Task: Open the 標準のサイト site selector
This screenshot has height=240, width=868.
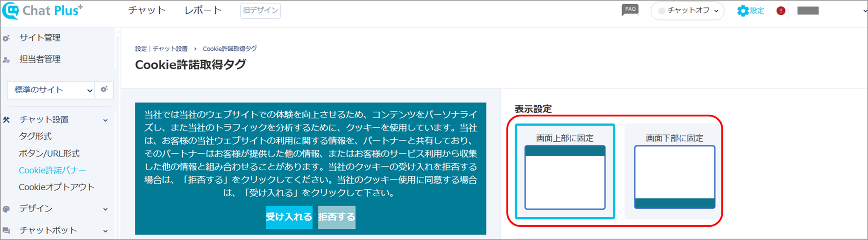Action: point(51,90)
